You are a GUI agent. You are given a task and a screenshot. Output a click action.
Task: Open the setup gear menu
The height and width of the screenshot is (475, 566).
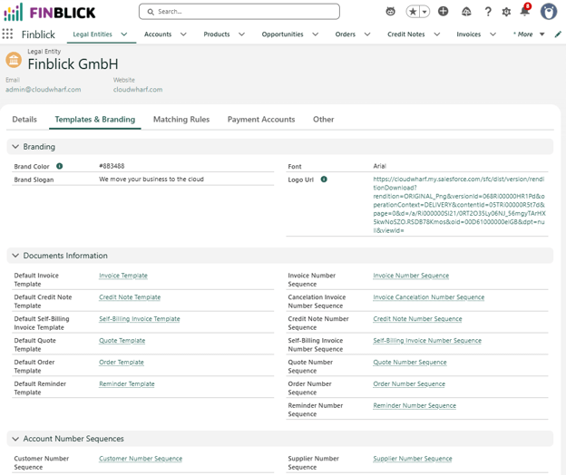506,12
